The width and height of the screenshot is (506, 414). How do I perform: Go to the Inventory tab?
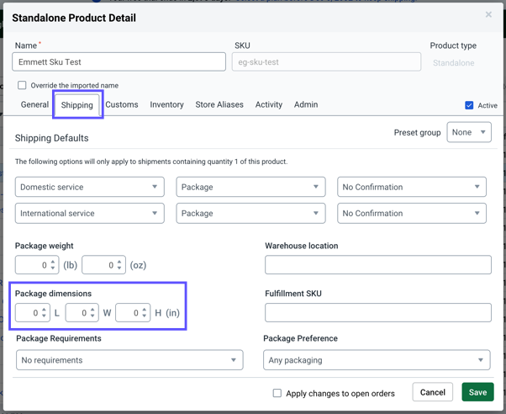(166, 104)
